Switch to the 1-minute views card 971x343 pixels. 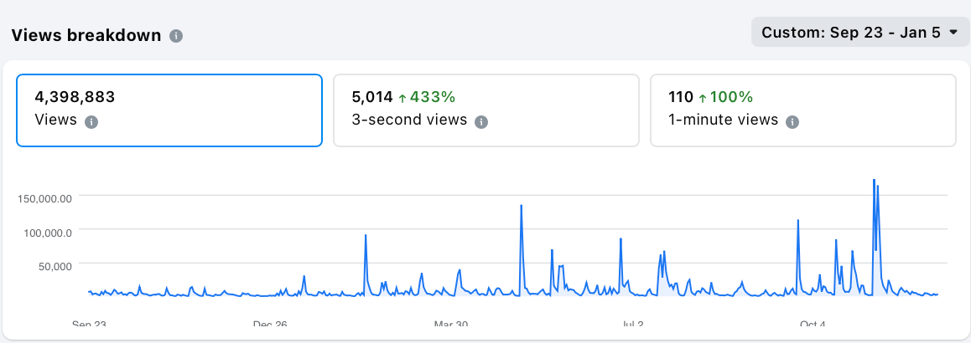[802, 110]
